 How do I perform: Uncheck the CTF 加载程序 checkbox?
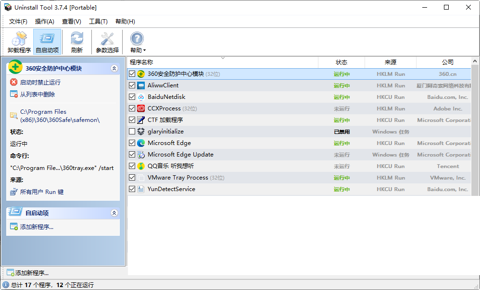tap(132, 120)
